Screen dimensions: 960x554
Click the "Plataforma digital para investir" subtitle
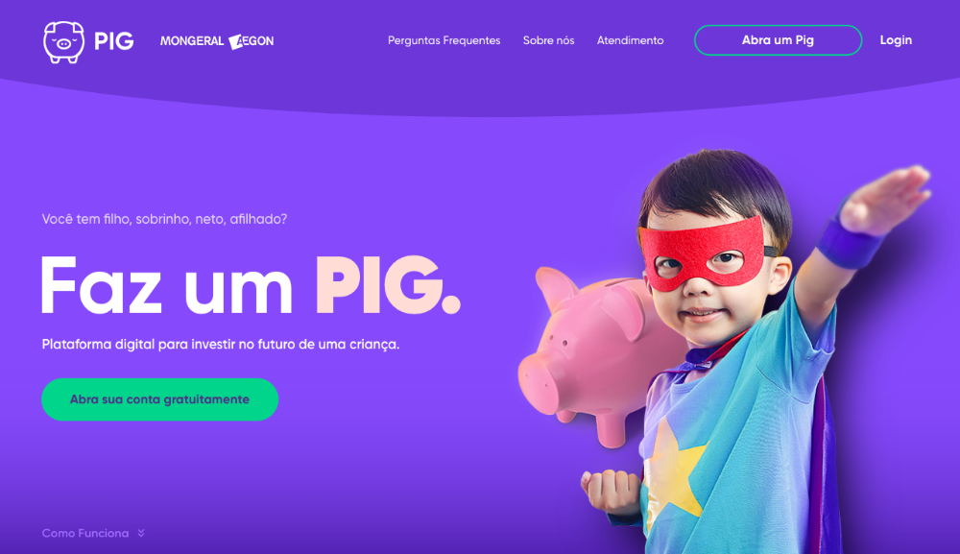coord(221,345)
